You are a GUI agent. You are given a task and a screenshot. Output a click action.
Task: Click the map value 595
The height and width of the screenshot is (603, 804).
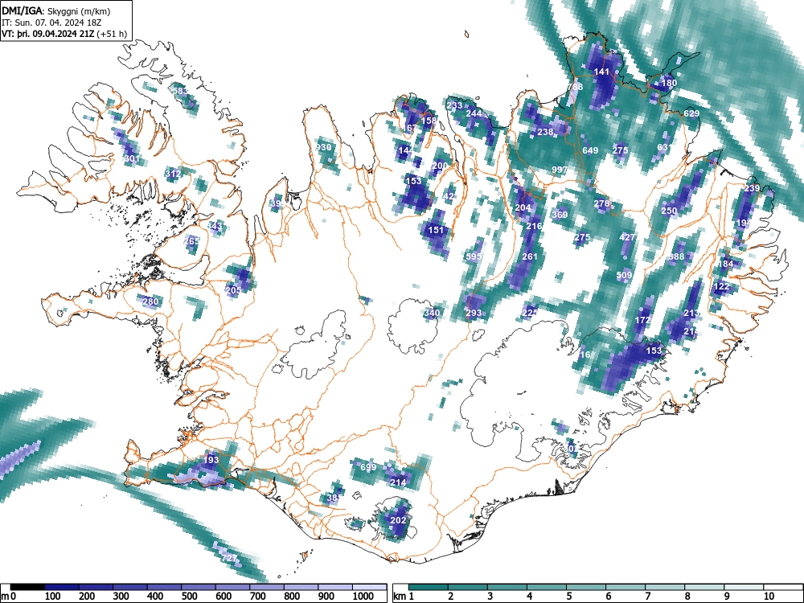pyautogui.click(x=474, y=256)
